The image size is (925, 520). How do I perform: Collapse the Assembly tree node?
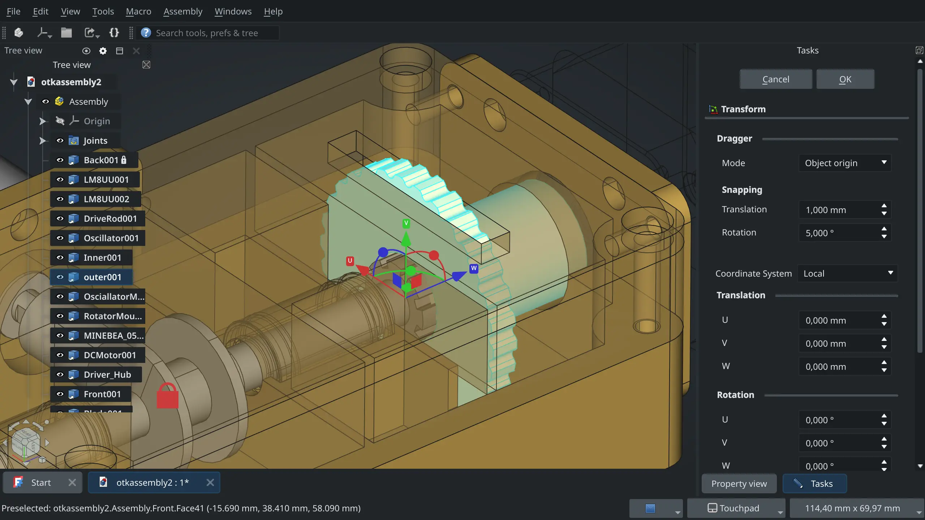(x=28, y=101)
